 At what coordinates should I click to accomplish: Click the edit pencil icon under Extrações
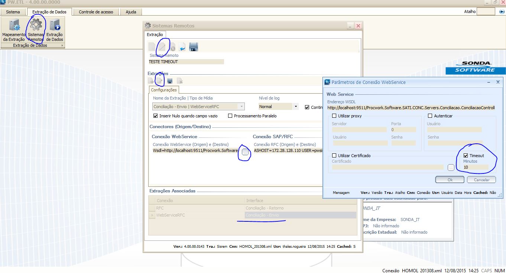pyautogui.click(x=159, y=81)
